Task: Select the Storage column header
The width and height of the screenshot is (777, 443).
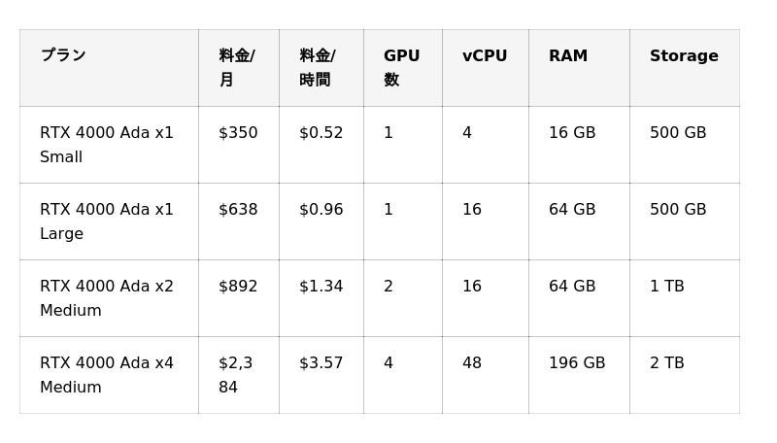Action: tap(684, 56)
